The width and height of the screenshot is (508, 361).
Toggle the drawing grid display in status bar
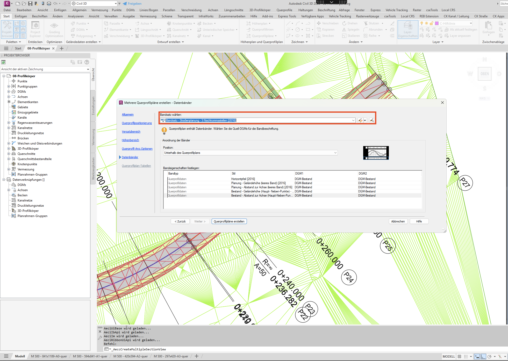click(x=459, y=357)
